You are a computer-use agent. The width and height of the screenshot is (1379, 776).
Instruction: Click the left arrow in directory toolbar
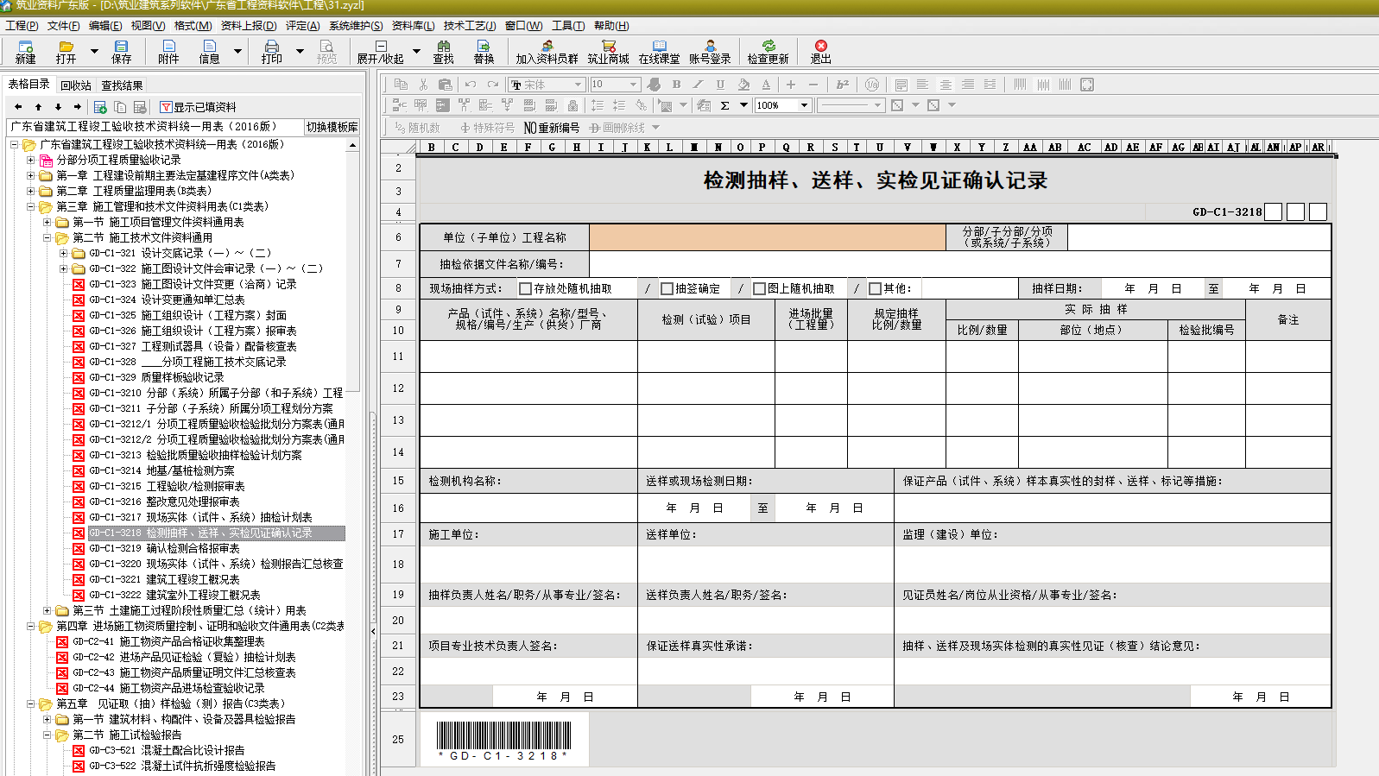coord(18,107)
